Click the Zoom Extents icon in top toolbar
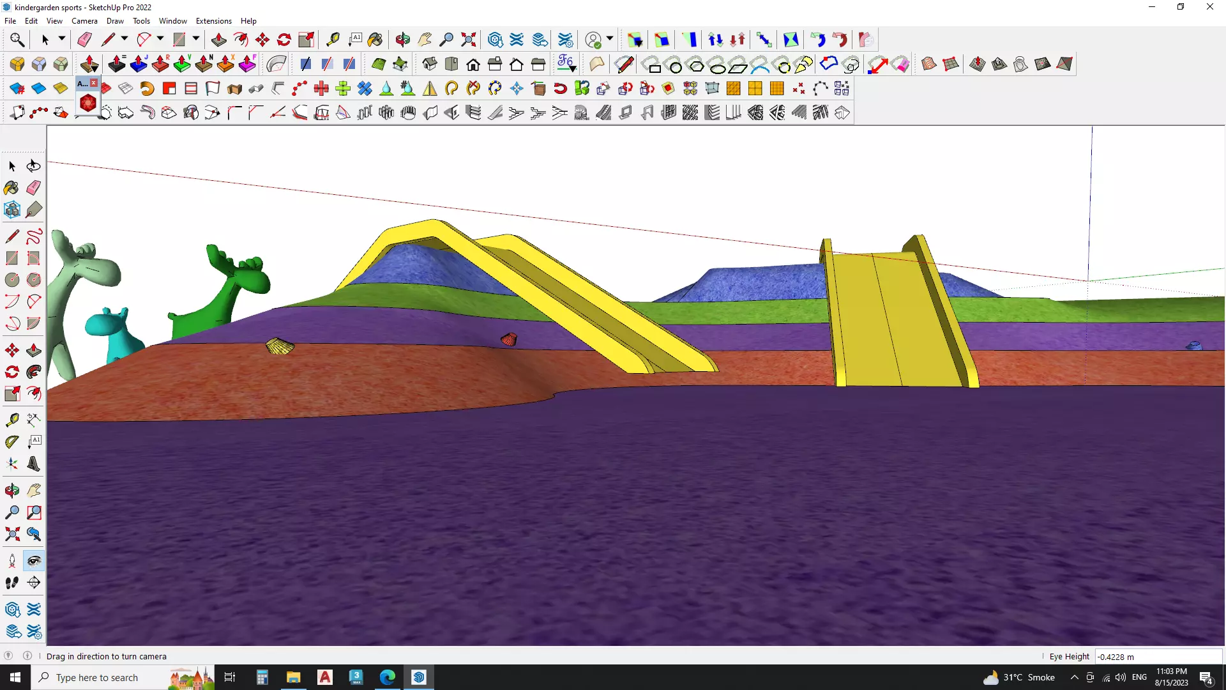 (x=468, y=40)
